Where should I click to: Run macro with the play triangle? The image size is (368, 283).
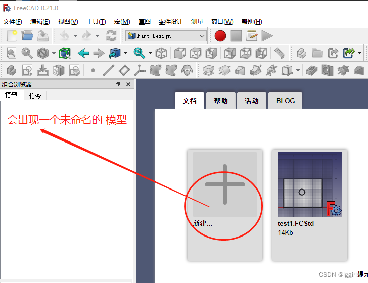click(267, 36)
